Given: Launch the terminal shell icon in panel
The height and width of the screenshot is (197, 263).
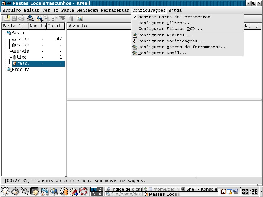Looking at the screenshot, I should 34,191.
